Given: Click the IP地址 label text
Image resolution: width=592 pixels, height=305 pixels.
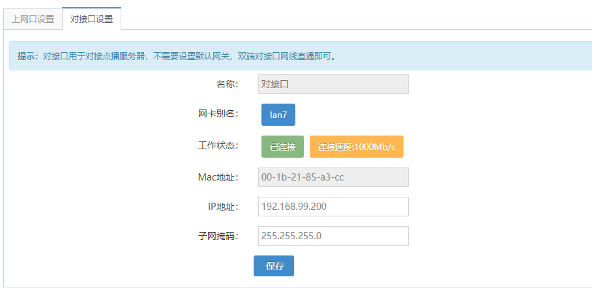Looking at the screenshot, I should [x=222, y=207].
